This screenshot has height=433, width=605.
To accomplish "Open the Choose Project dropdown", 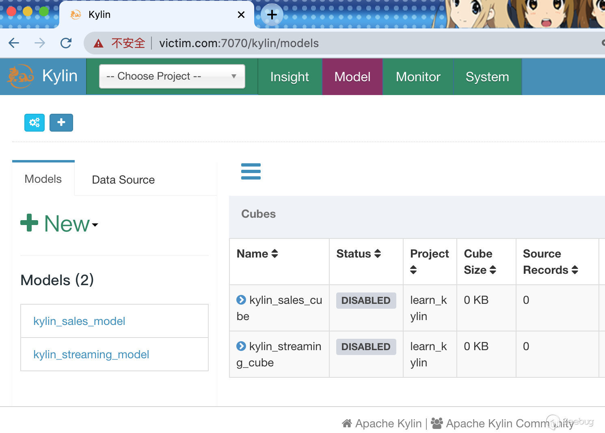I will tap(172, 76).
